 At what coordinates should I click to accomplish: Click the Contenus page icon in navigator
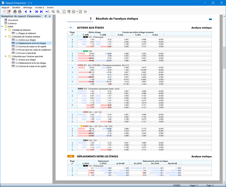pyautogui.click(x=6, y=23)
